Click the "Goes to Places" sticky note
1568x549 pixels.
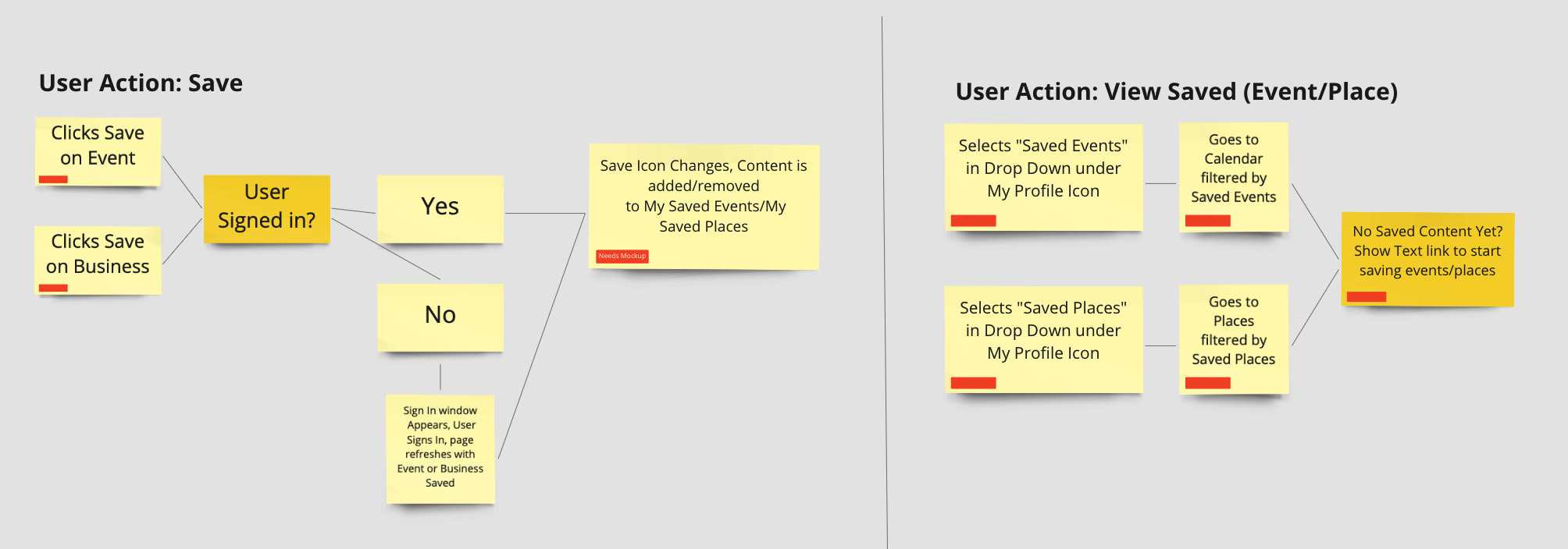(x=1234, y=339)
